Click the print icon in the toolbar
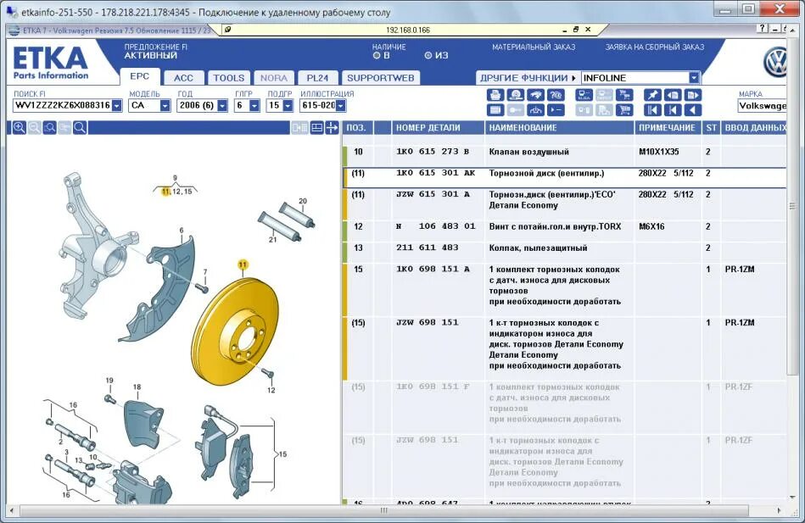 495,95
